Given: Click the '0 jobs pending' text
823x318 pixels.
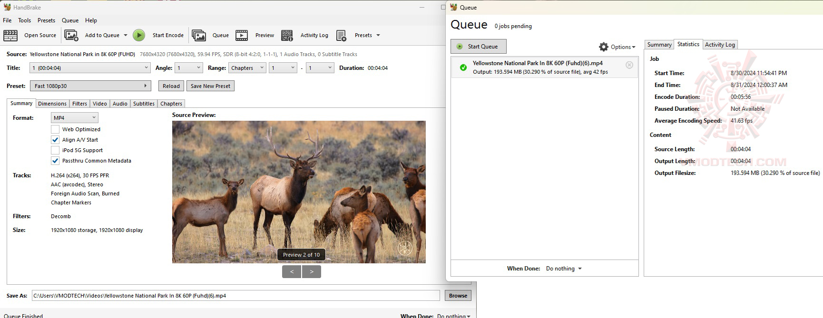Looking at the screenshot, I should [x=513, y=26].
